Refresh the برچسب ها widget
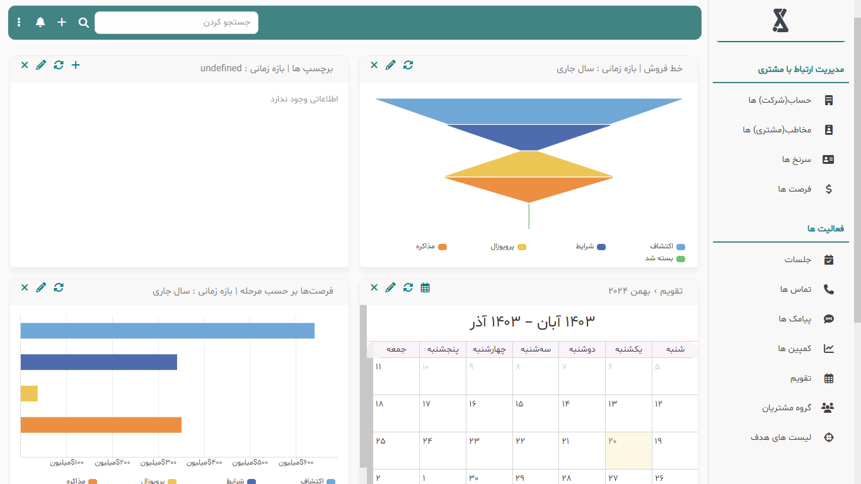Image resolution: width=861 pixels, height=484 pixels. click(x=59, y=65)
